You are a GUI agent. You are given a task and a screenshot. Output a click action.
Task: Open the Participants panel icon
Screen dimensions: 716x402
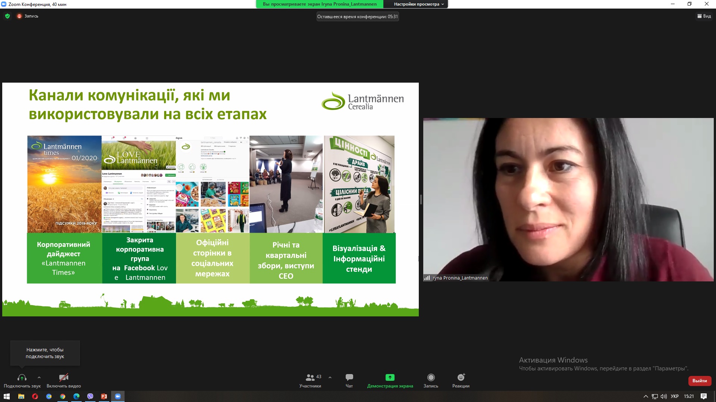tap(310, 378)
